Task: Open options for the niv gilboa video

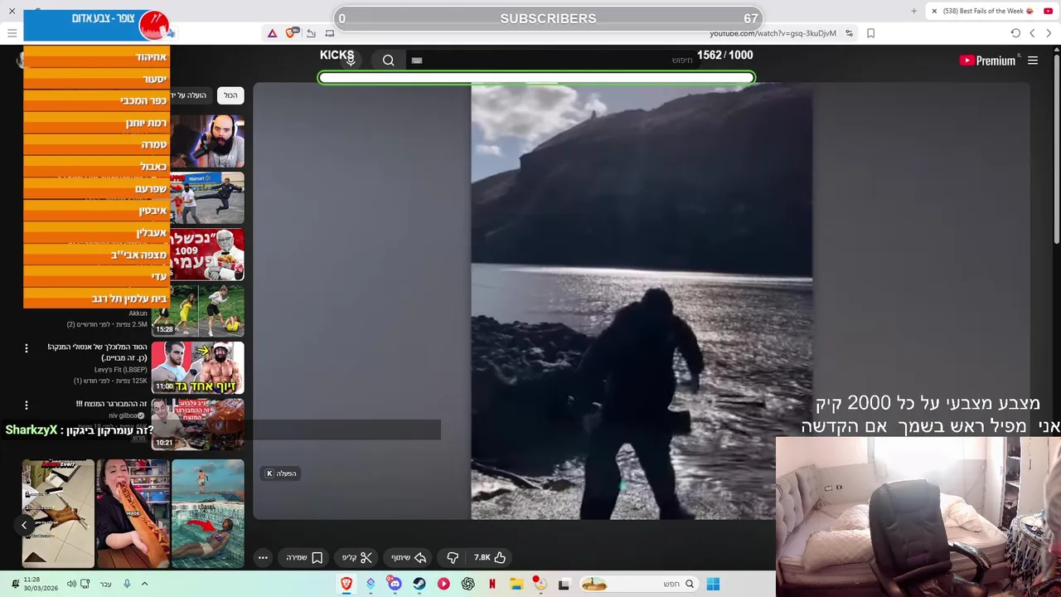Action: click(26, 405)
